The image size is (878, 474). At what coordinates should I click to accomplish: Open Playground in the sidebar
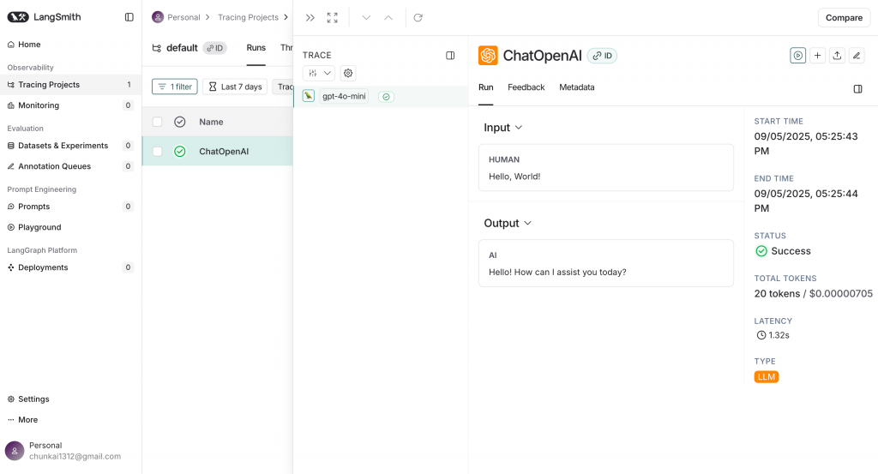point(70,227)
